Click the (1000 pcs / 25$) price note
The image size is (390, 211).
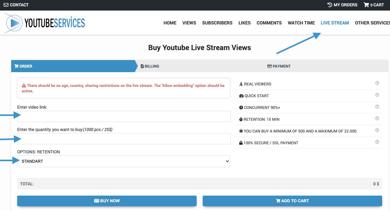pyautogui.click(x=98, y=129)
